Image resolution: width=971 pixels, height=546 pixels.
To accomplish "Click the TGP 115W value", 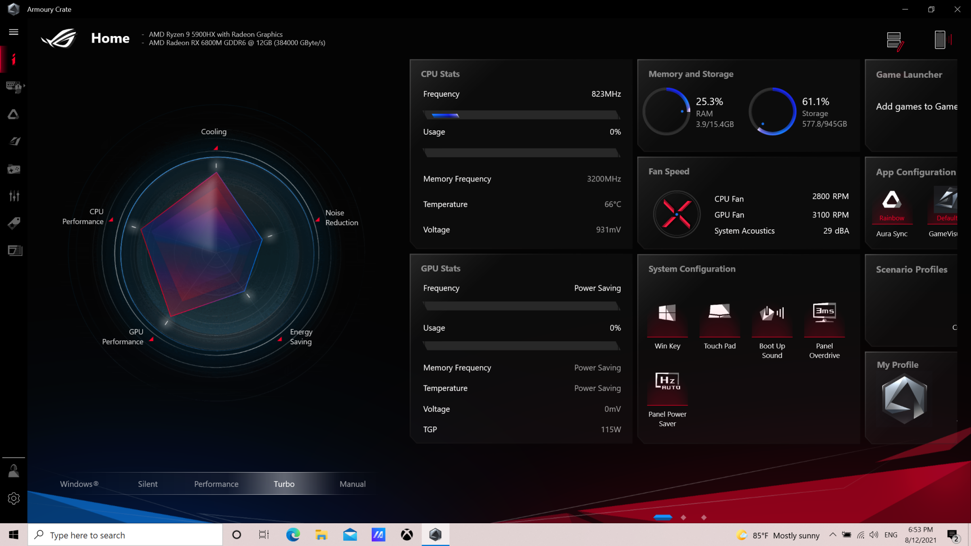I will (x=611, y=429).
